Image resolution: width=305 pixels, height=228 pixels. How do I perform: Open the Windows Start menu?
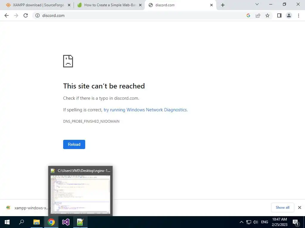click(x=7, y=222)
